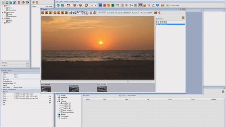Image resolution: width=226 pixels, height=127 pixels.
Task: Click the copy chapters icon in Scenes toolbar
Action: tap(94, 13)
